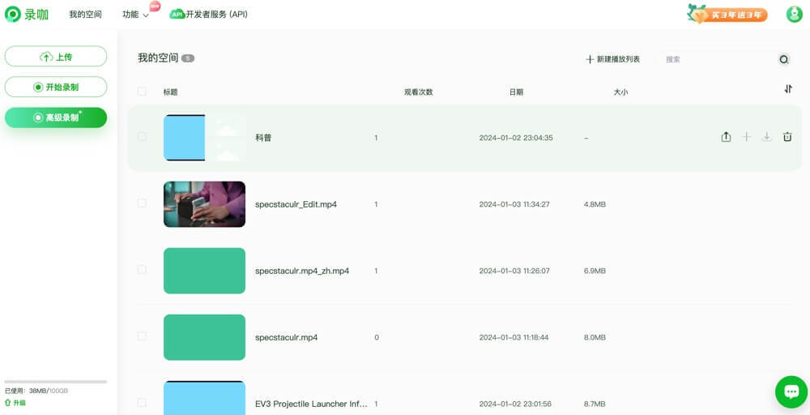Click the specstaculr.mp4 file name

tap(286, 337)
